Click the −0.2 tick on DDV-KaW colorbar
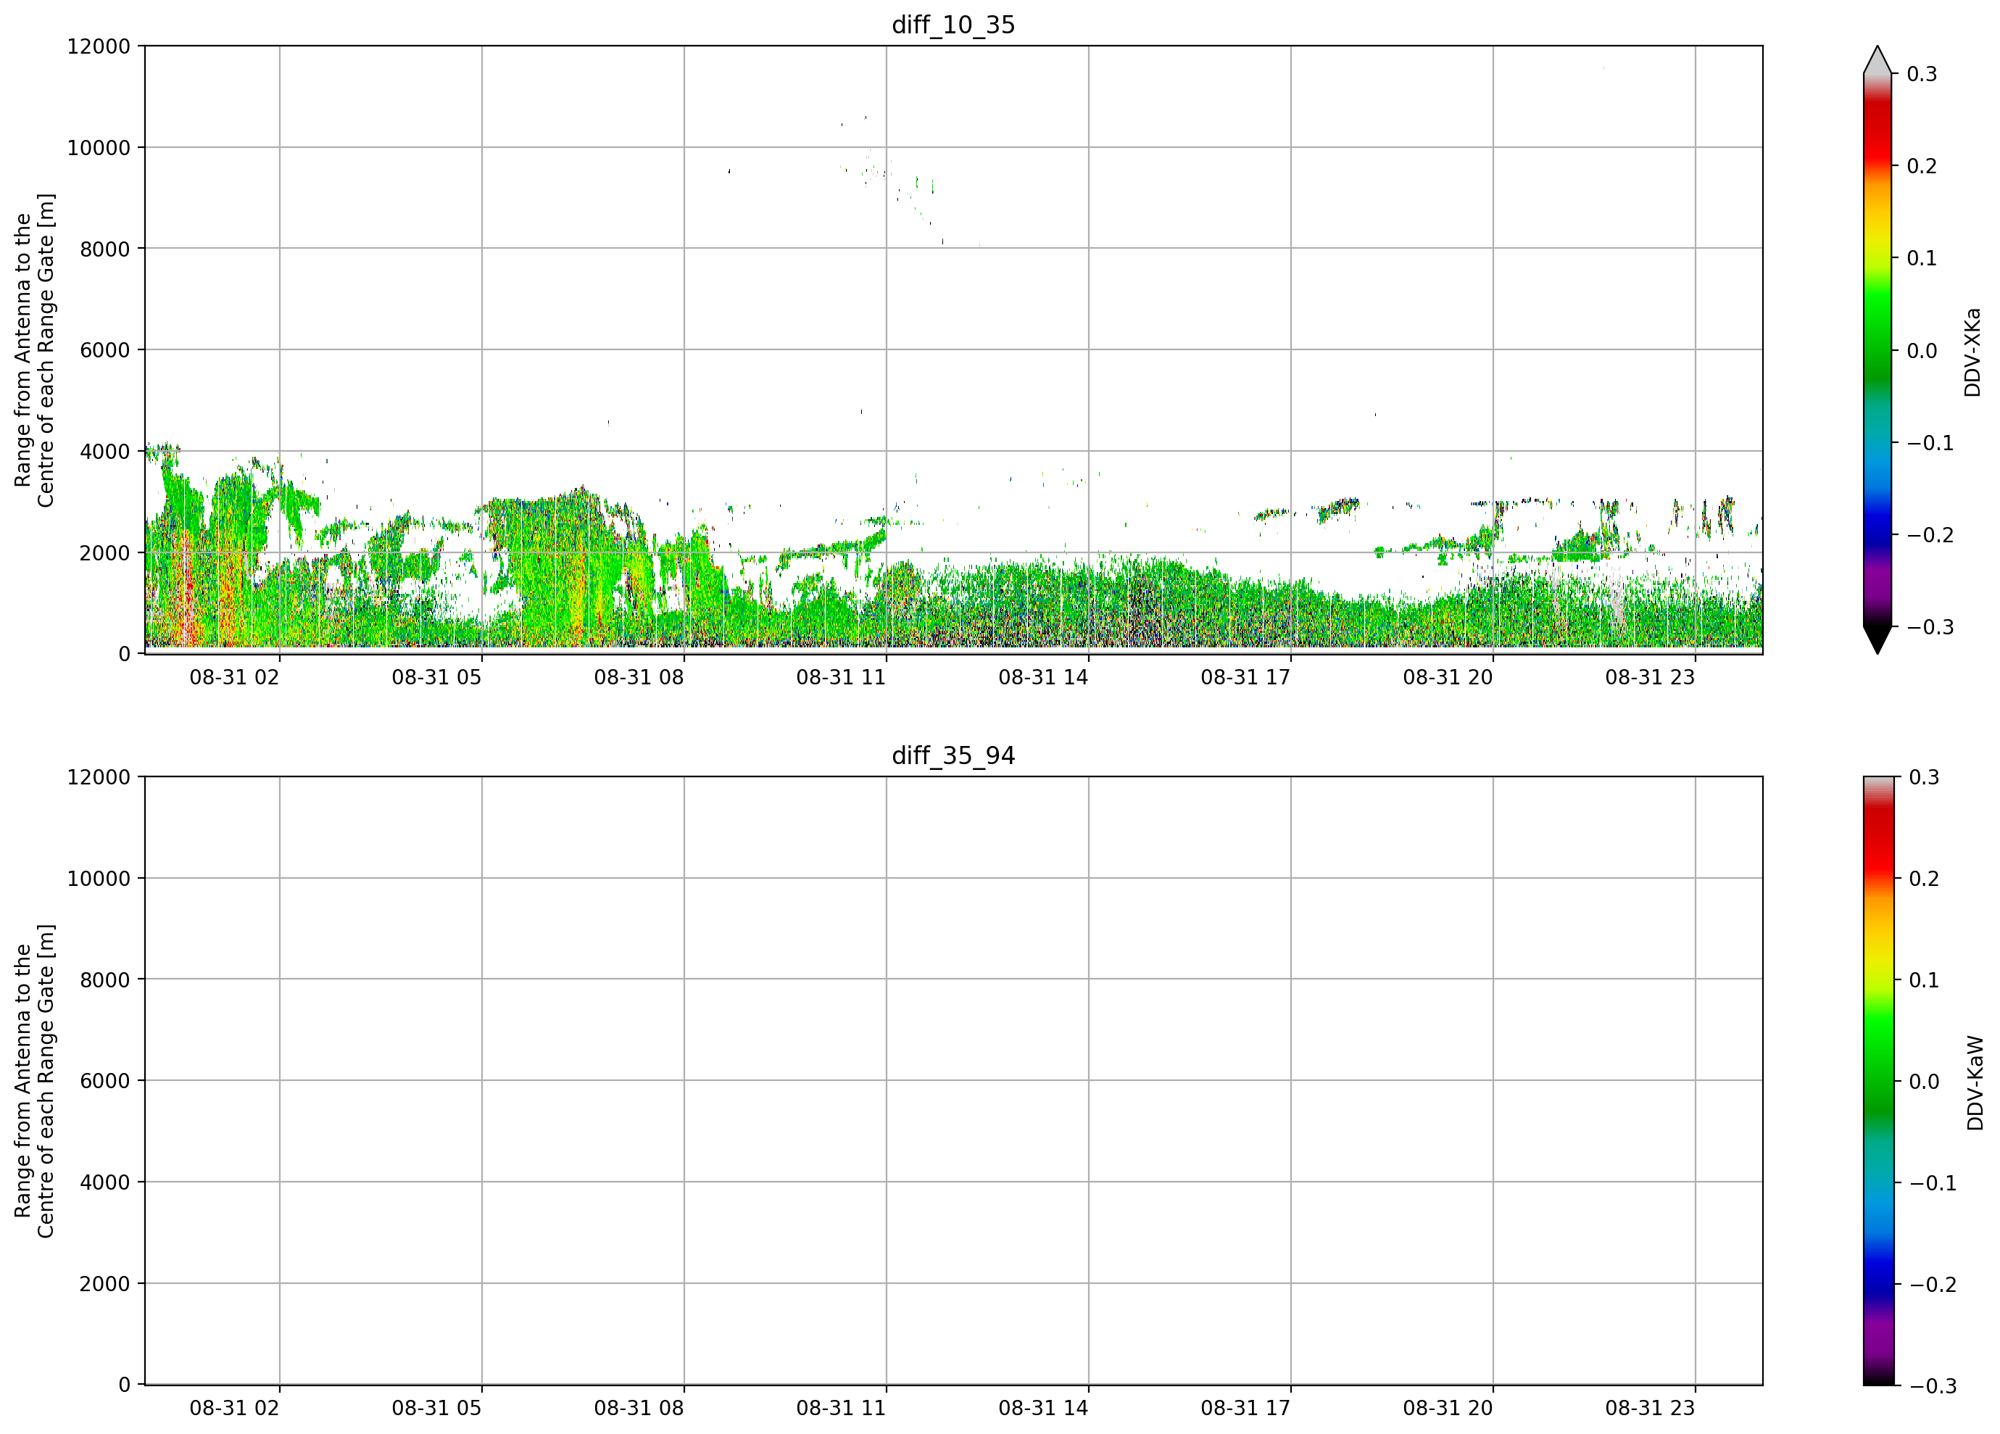 1933,1285
